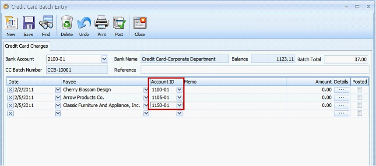Click the Date column header
Viewport: 376px width, 166px height.
[x=34, y=82]
